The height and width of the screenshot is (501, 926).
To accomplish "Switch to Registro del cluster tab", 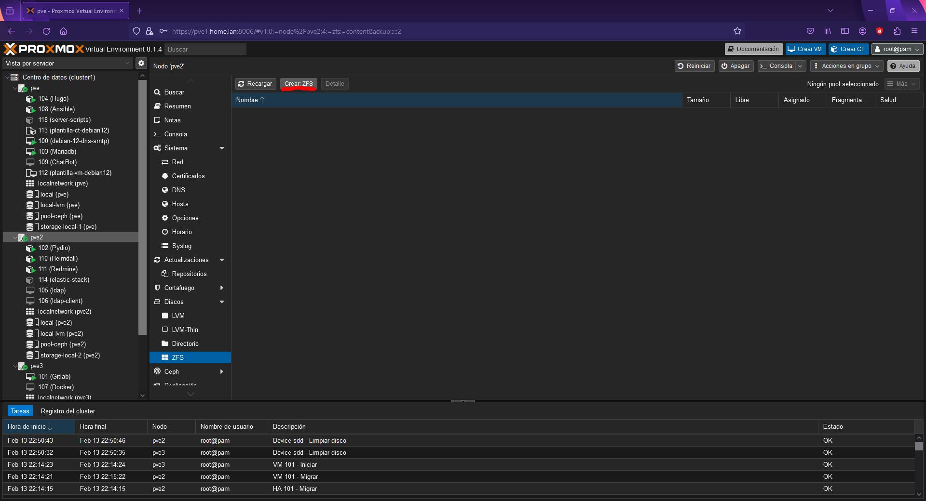I will (68, 411).
